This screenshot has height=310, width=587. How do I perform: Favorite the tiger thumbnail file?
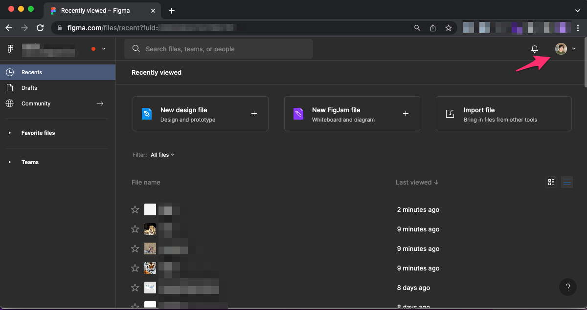coord(135,268)
